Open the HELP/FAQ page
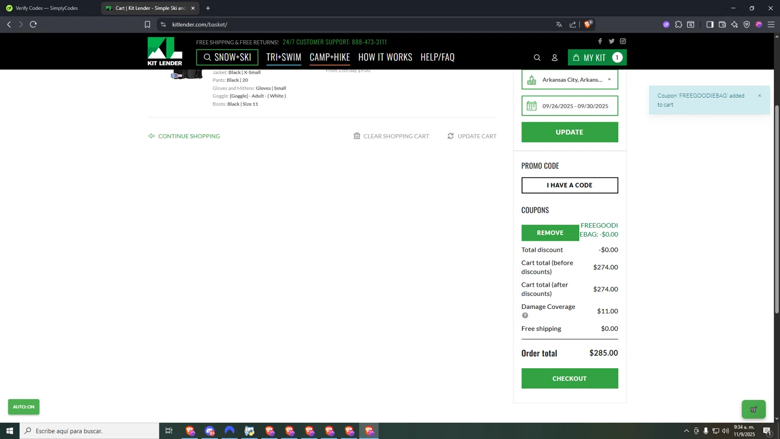This screenshot has height=439, width=780. click(437, 57)
